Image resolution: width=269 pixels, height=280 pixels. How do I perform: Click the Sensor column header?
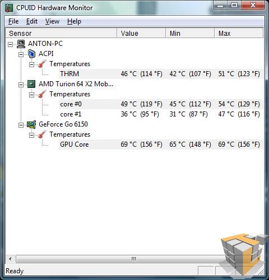[61, 33]
